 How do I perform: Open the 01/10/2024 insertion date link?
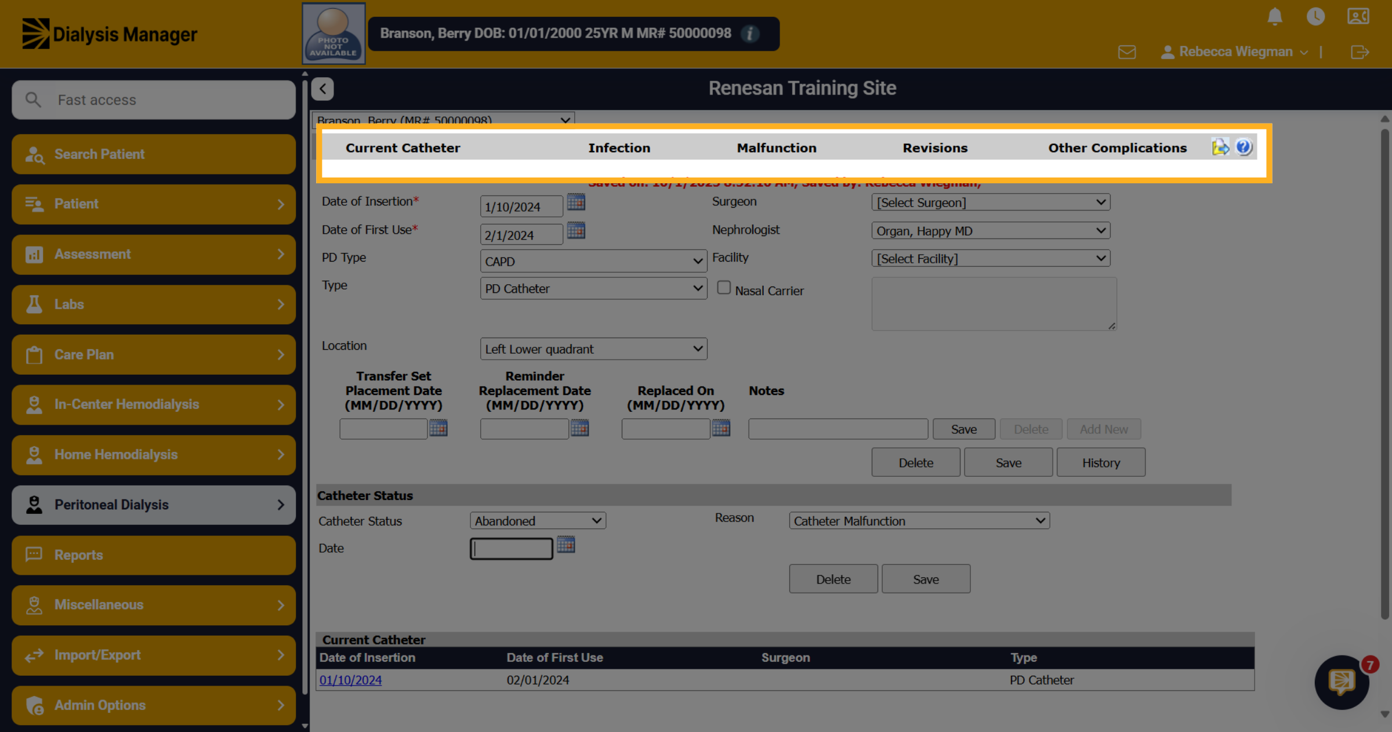pyautogui.click(x=350, y=680)
